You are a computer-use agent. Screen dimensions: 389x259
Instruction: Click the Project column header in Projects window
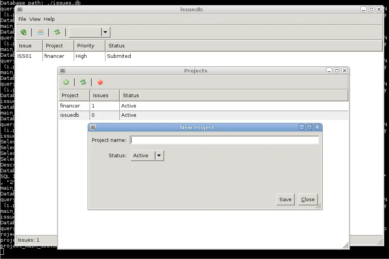point(74,95)
